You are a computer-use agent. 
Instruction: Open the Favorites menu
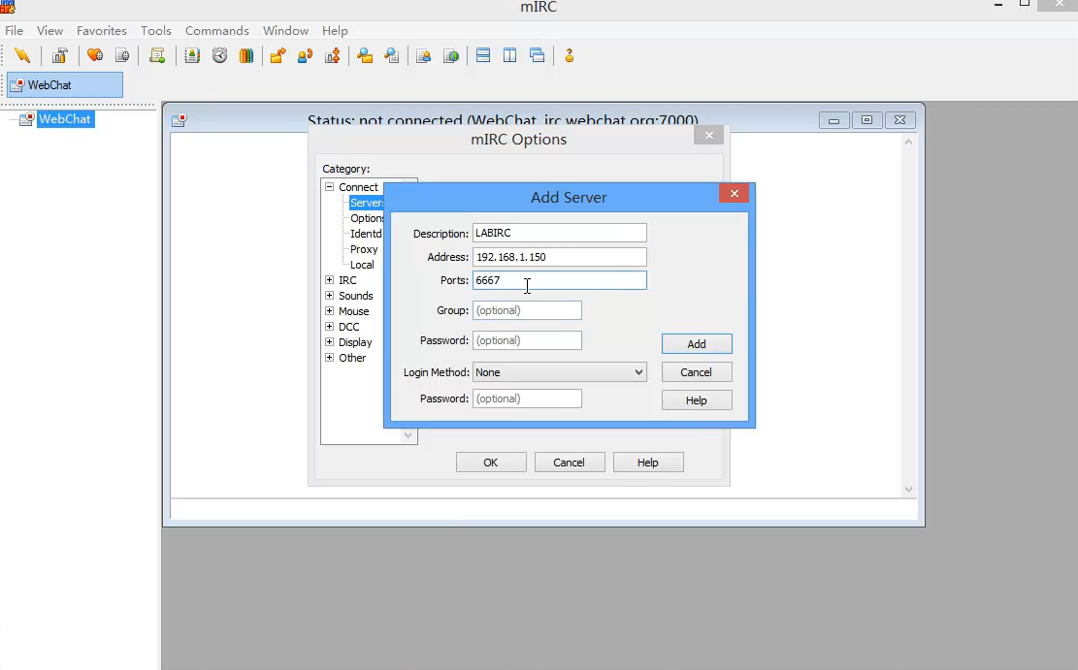102,31
